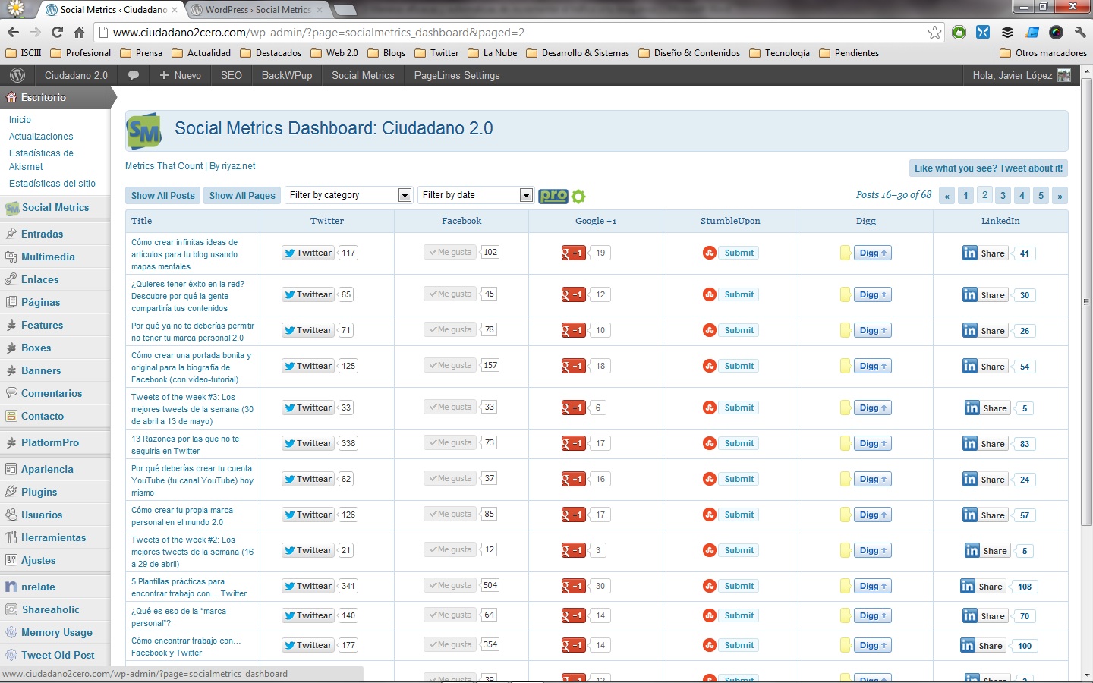Go to first page with « button
The width and height of the screenshot is (1093, 683).
click(x=947, y=195)
